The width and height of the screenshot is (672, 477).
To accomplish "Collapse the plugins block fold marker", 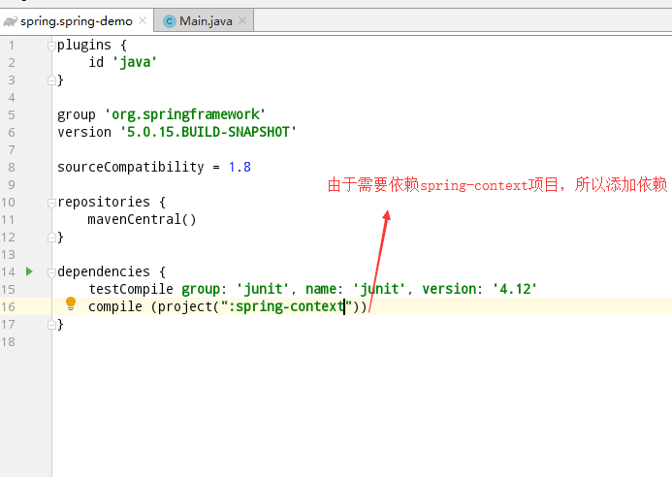I will (51, 46).
